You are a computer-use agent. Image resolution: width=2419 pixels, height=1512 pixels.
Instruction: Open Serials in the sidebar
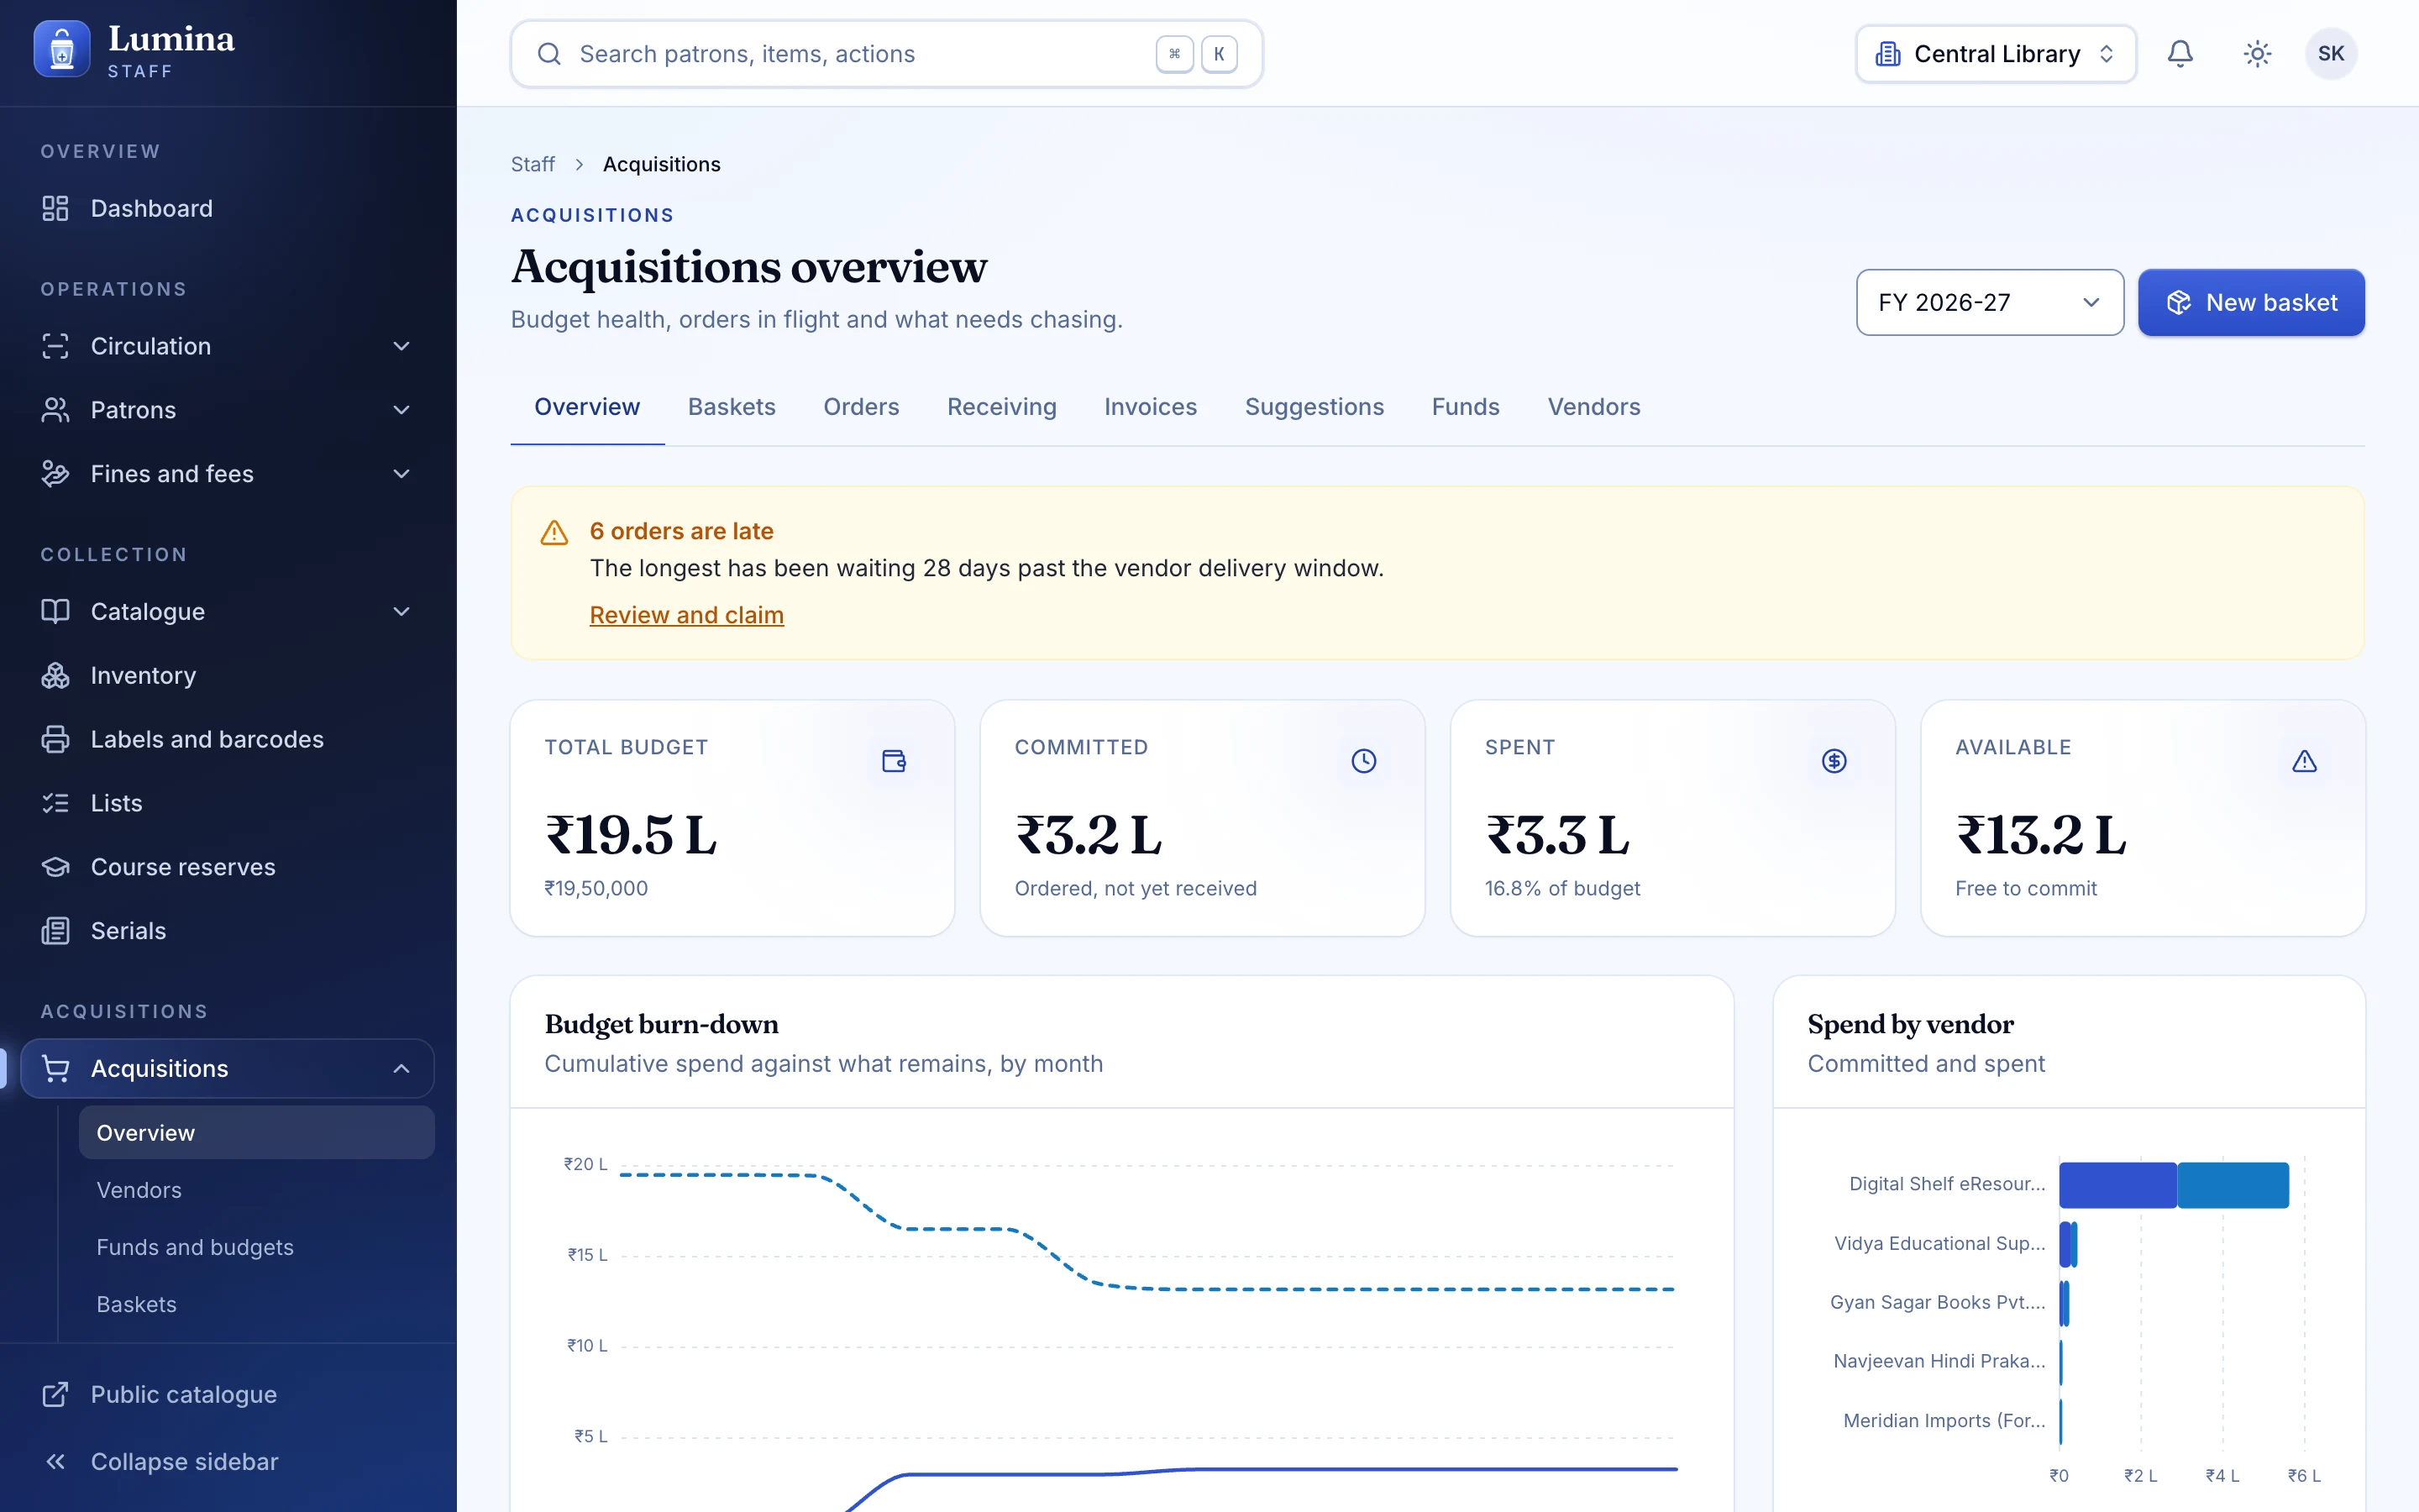[x=228, y=931]
